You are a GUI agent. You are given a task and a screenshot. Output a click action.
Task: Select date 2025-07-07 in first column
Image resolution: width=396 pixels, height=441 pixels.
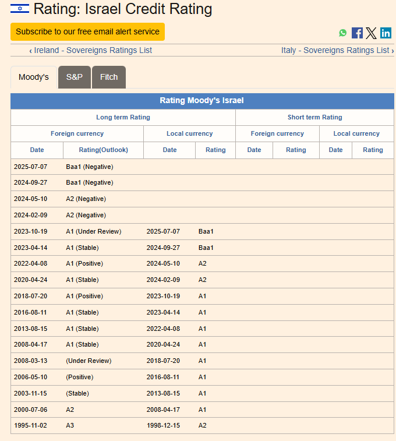tap(31, 167)
